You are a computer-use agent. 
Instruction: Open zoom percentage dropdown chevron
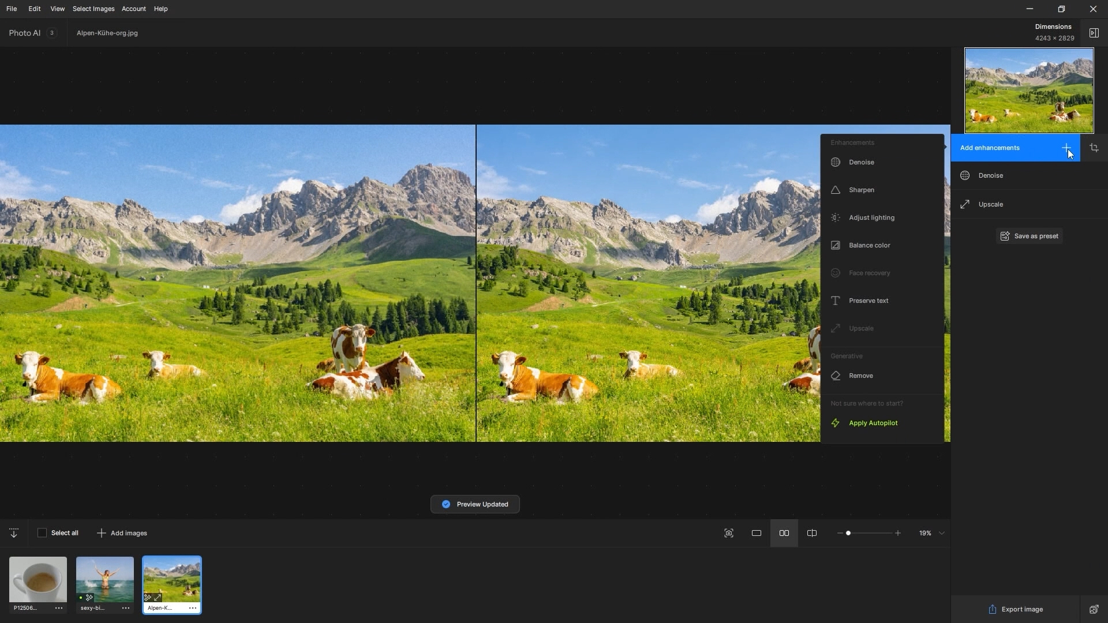[941, 533]
